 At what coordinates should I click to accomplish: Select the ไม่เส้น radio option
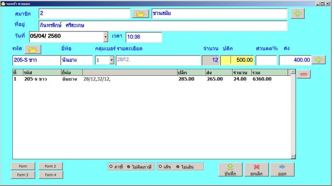tap(185, 167)
